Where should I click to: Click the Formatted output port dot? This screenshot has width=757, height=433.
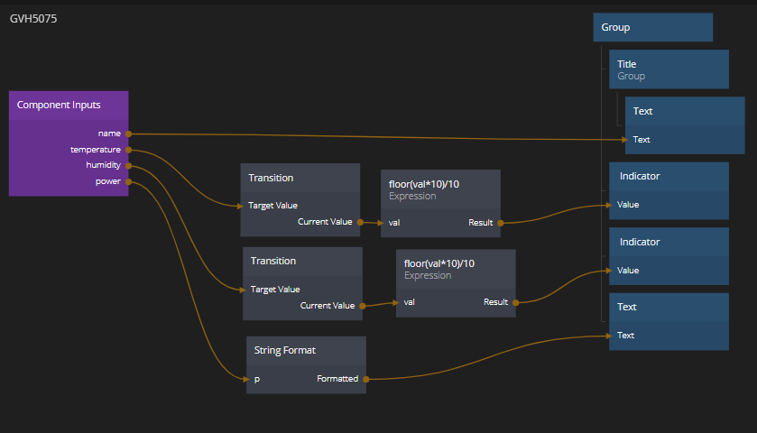point(364,379)
